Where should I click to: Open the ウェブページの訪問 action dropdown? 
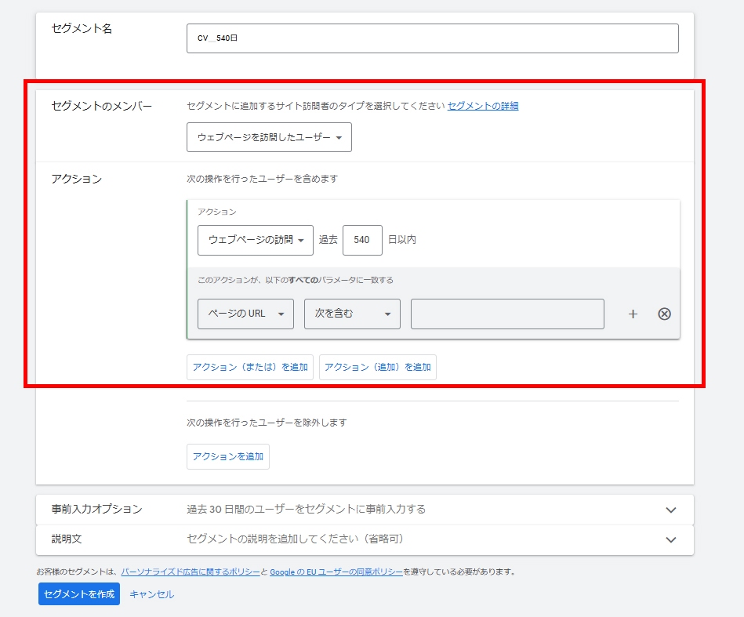tap(255, 240)
